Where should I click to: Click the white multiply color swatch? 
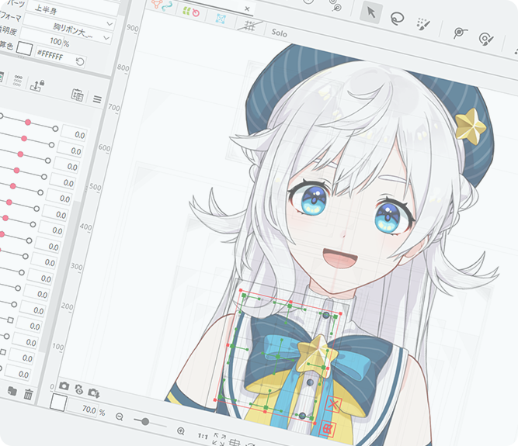(x=25, y=49)
